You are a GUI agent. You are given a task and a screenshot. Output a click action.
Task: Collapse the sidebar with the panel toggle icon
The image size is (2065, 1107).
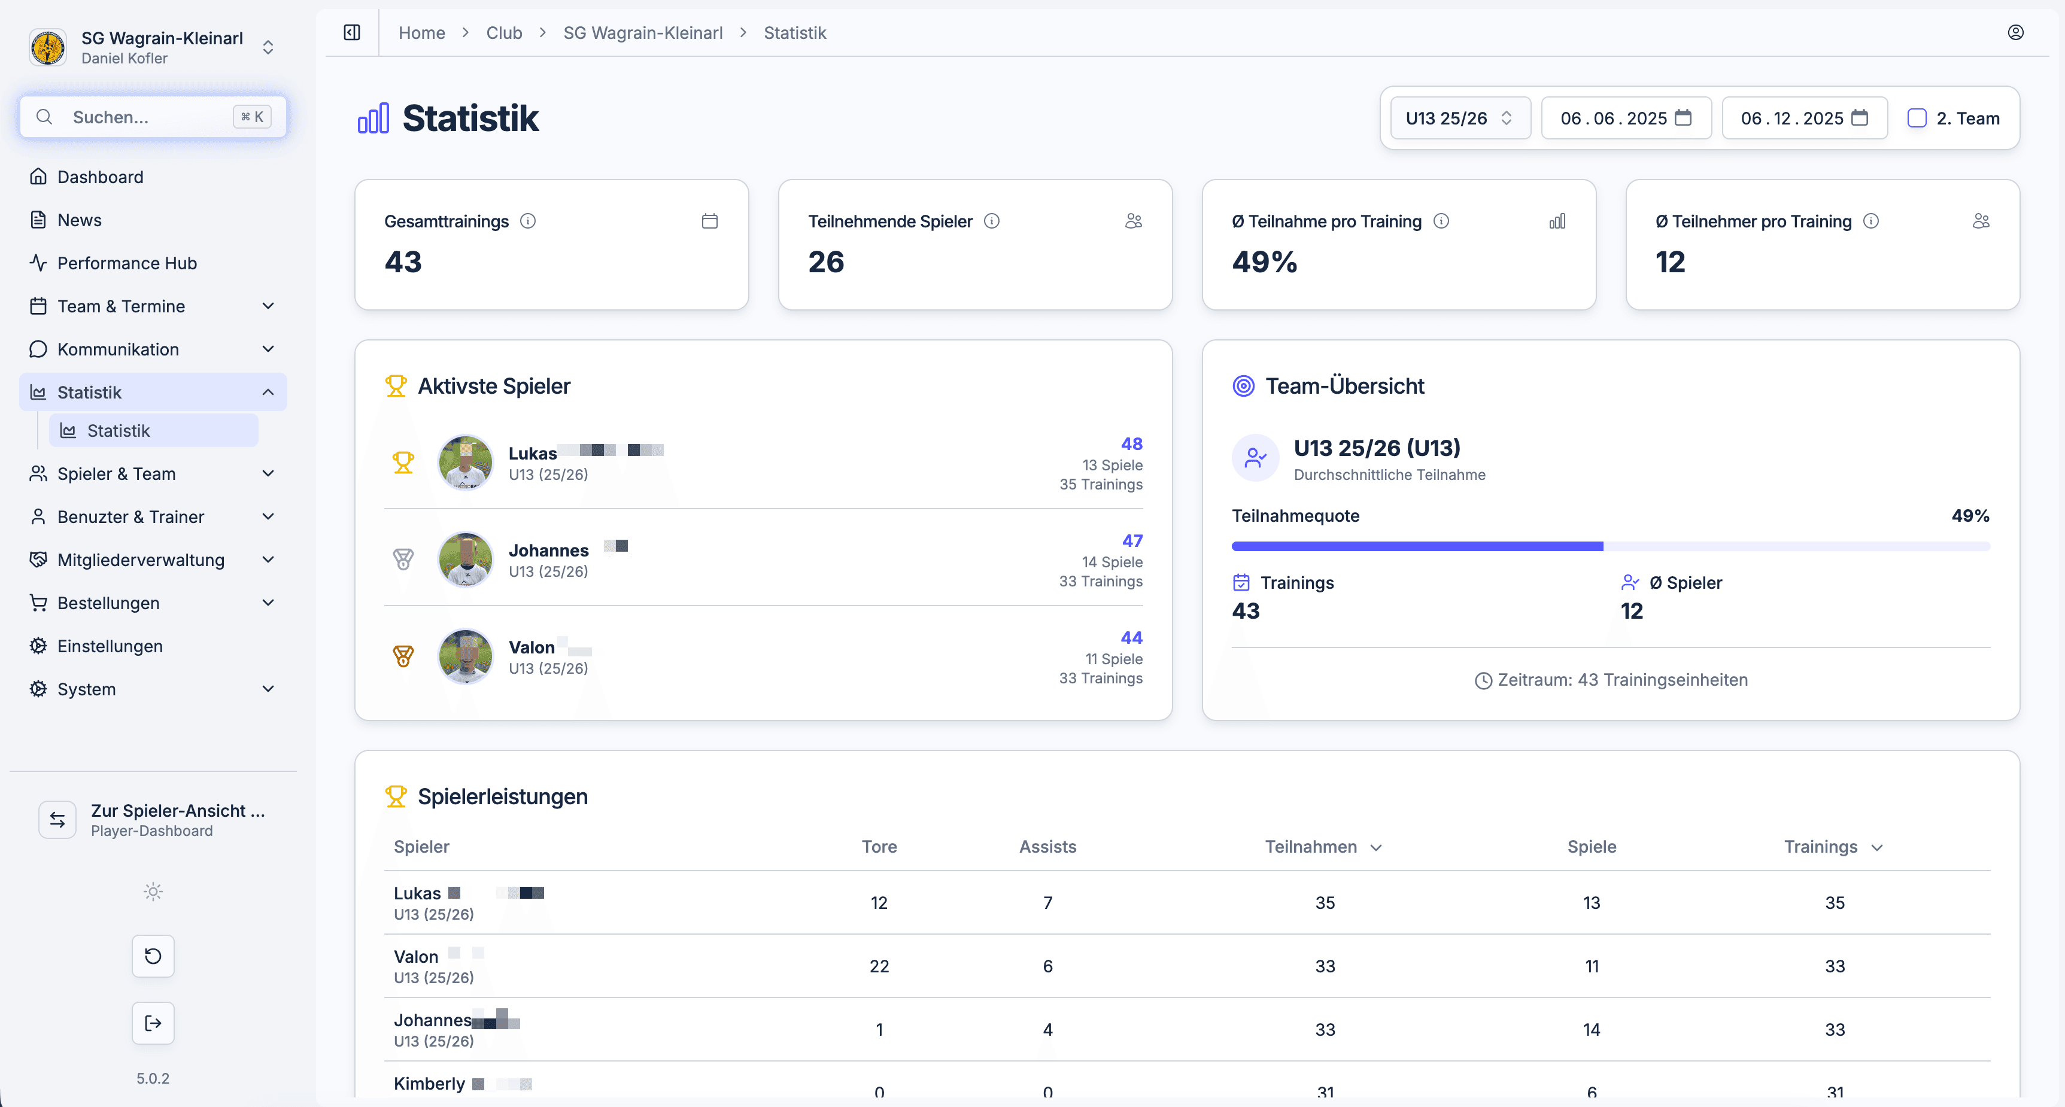pos(352,33)
